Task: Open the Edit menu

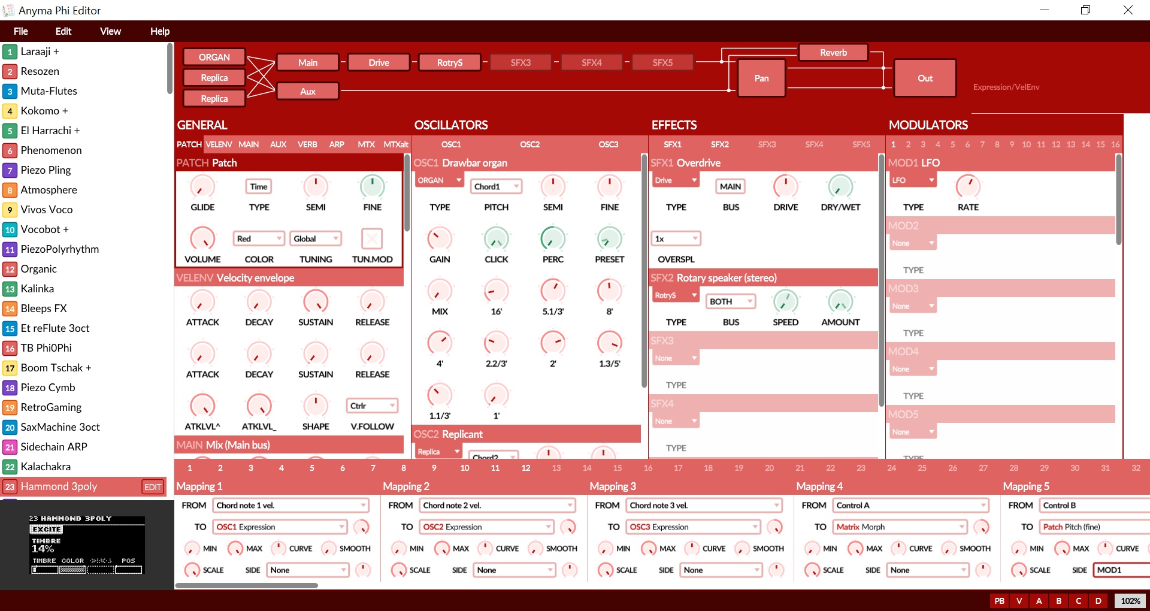Action: tap(63, 31)
